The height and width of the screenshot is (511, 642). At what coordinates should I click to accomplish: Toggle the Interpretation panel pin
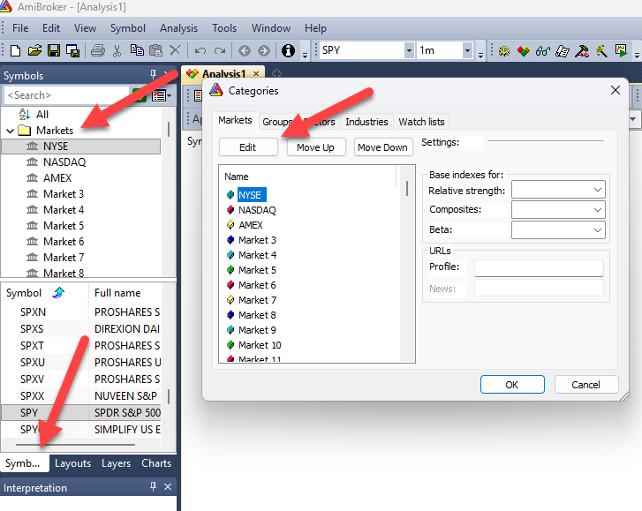[x=153, y=486]
